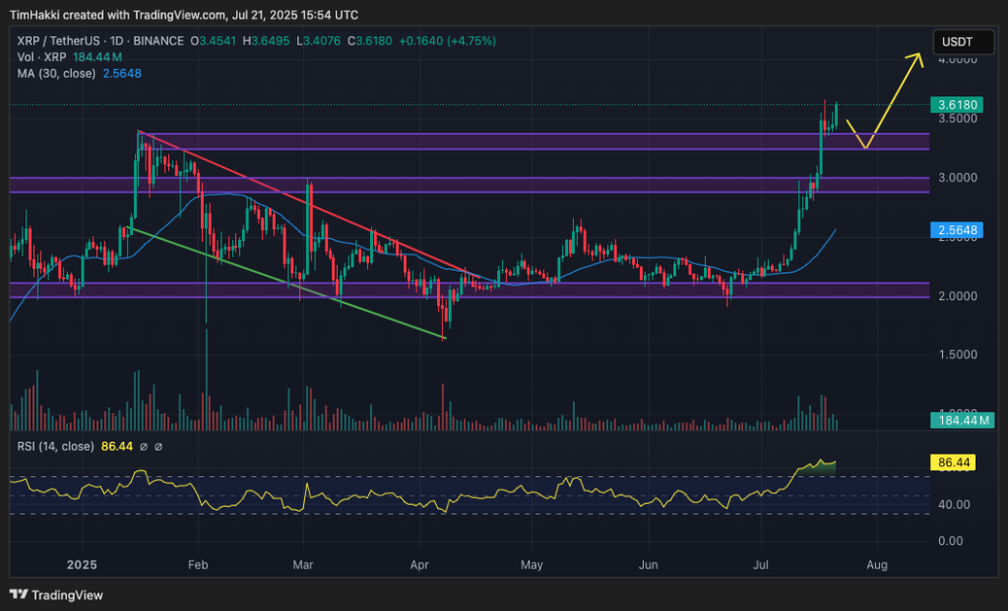Click the BINANCE exchange label in the legend

coord(157,42)
